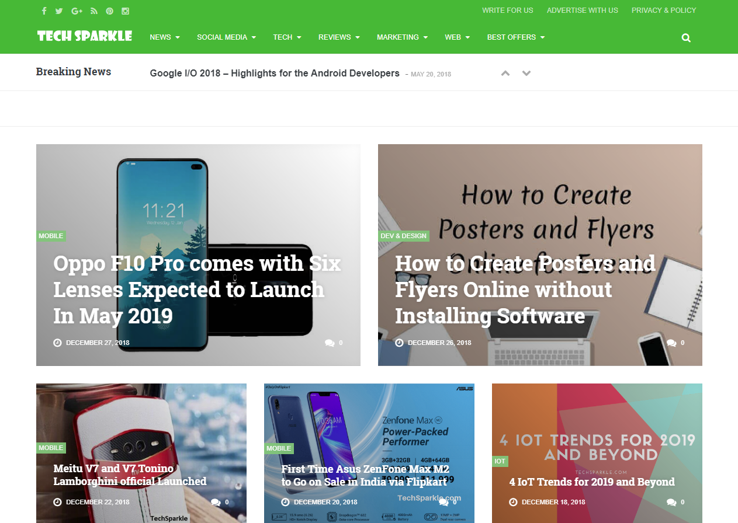The image size is (738, 523).
Task: Open the Twitter social icon
Action: 59,11
